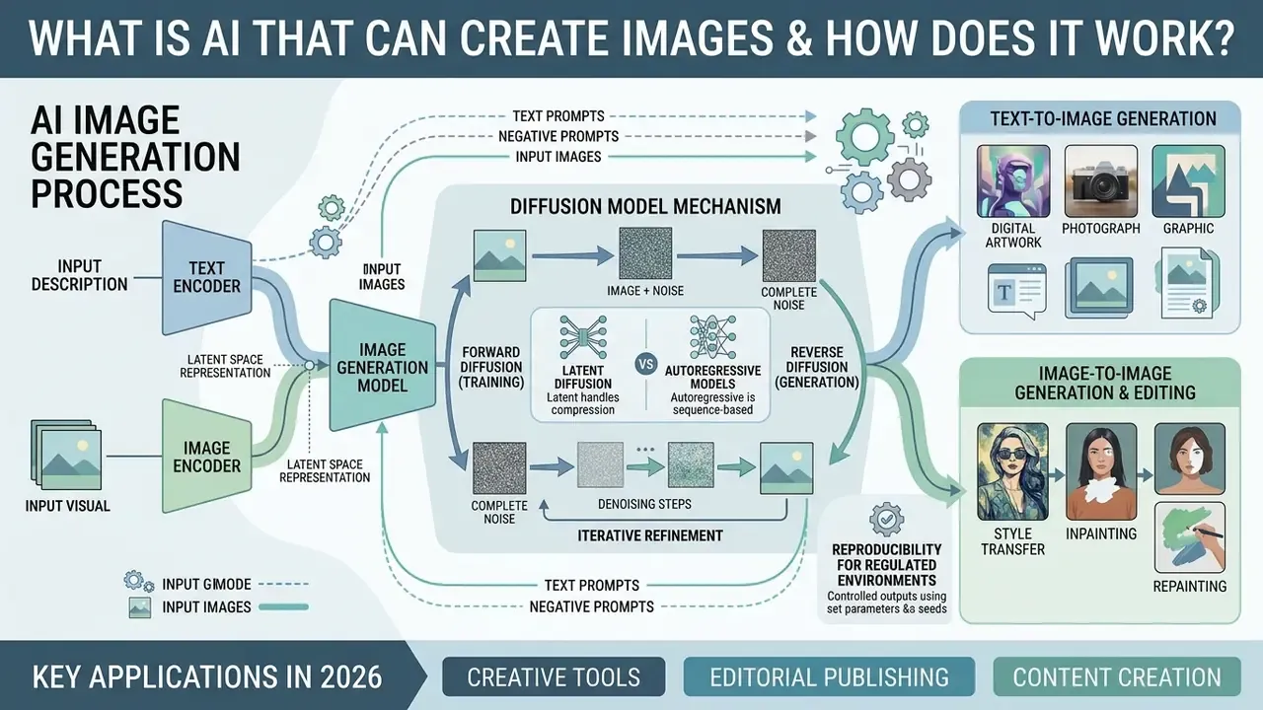Click the "Autoregressive is sequence-based" caption
Screen dimensions: 1263x710
[x=712, y=405]
